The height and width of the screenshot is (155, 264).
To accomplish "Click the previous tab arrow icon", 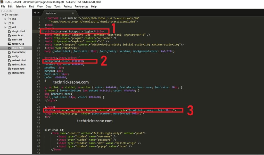I will [x=35, y=13].
